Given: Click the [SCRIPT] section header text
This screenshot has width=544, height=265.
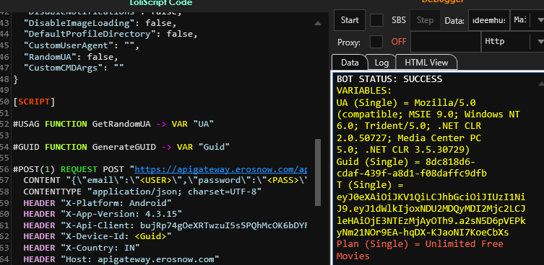Looking at the screenshot, I should tap(34, 102).
